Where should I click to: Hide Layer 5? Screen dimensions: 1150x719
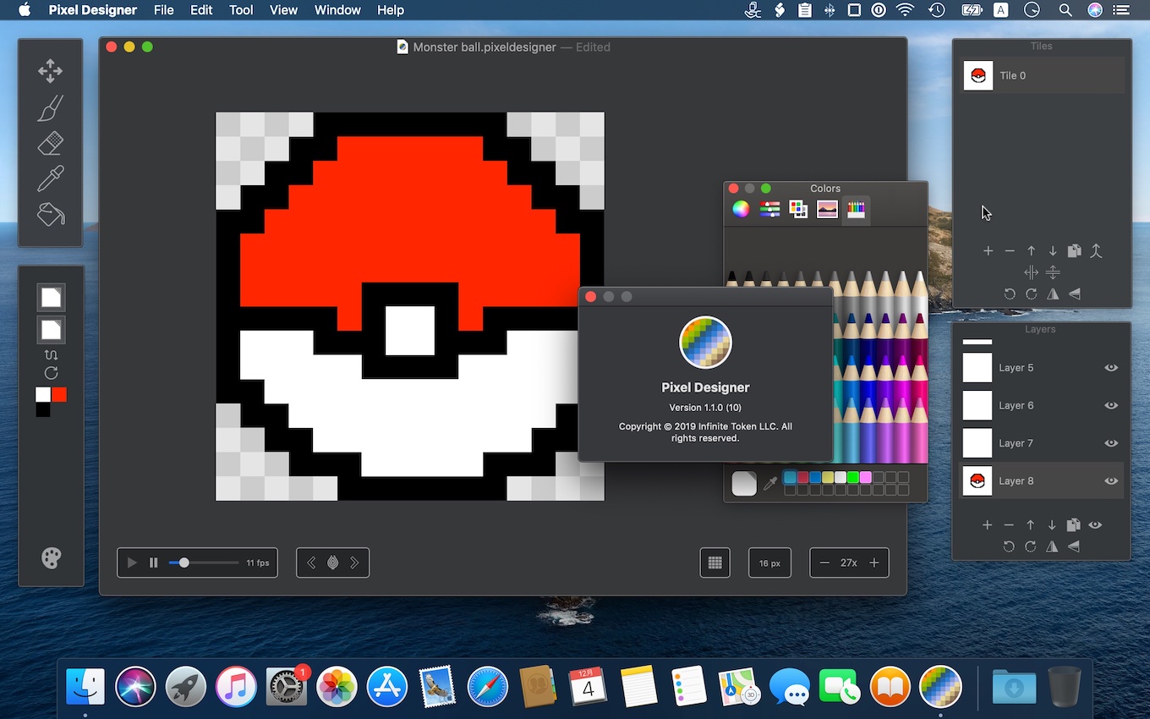(x=1111, y=368)
